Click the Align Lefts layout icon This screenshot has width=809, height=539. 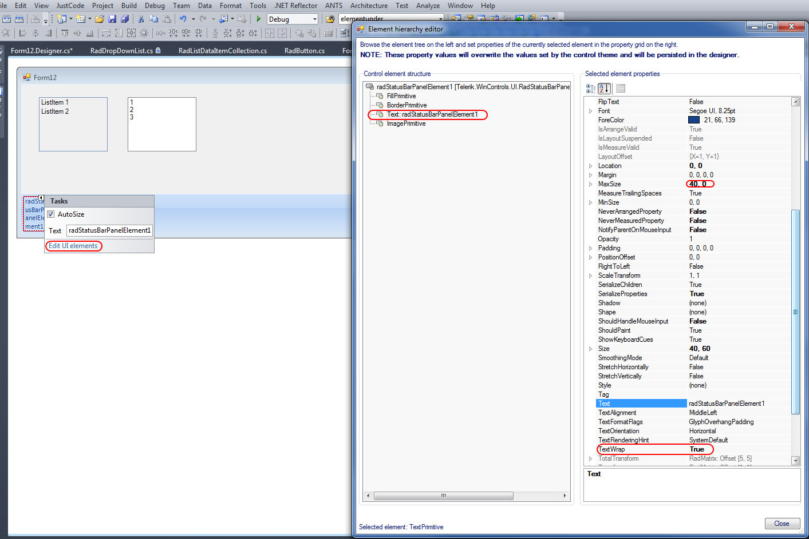point(23,33)
